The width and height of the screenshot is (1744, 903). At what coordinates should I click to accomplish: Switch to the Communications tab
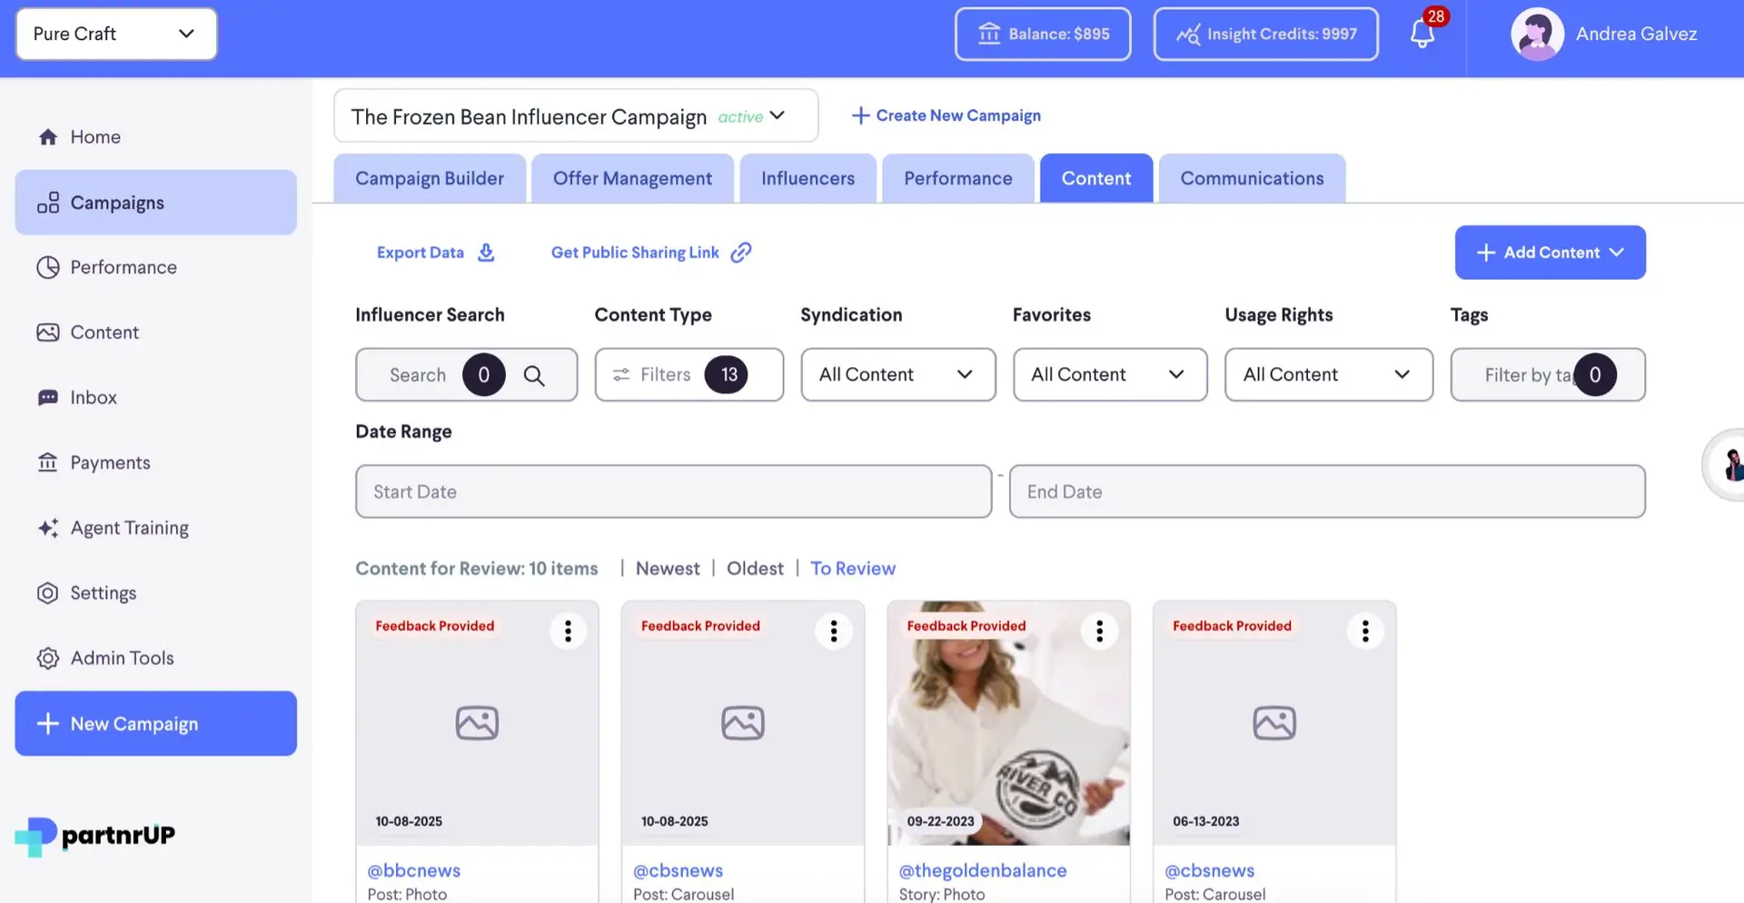click(x=1252, y=178)
